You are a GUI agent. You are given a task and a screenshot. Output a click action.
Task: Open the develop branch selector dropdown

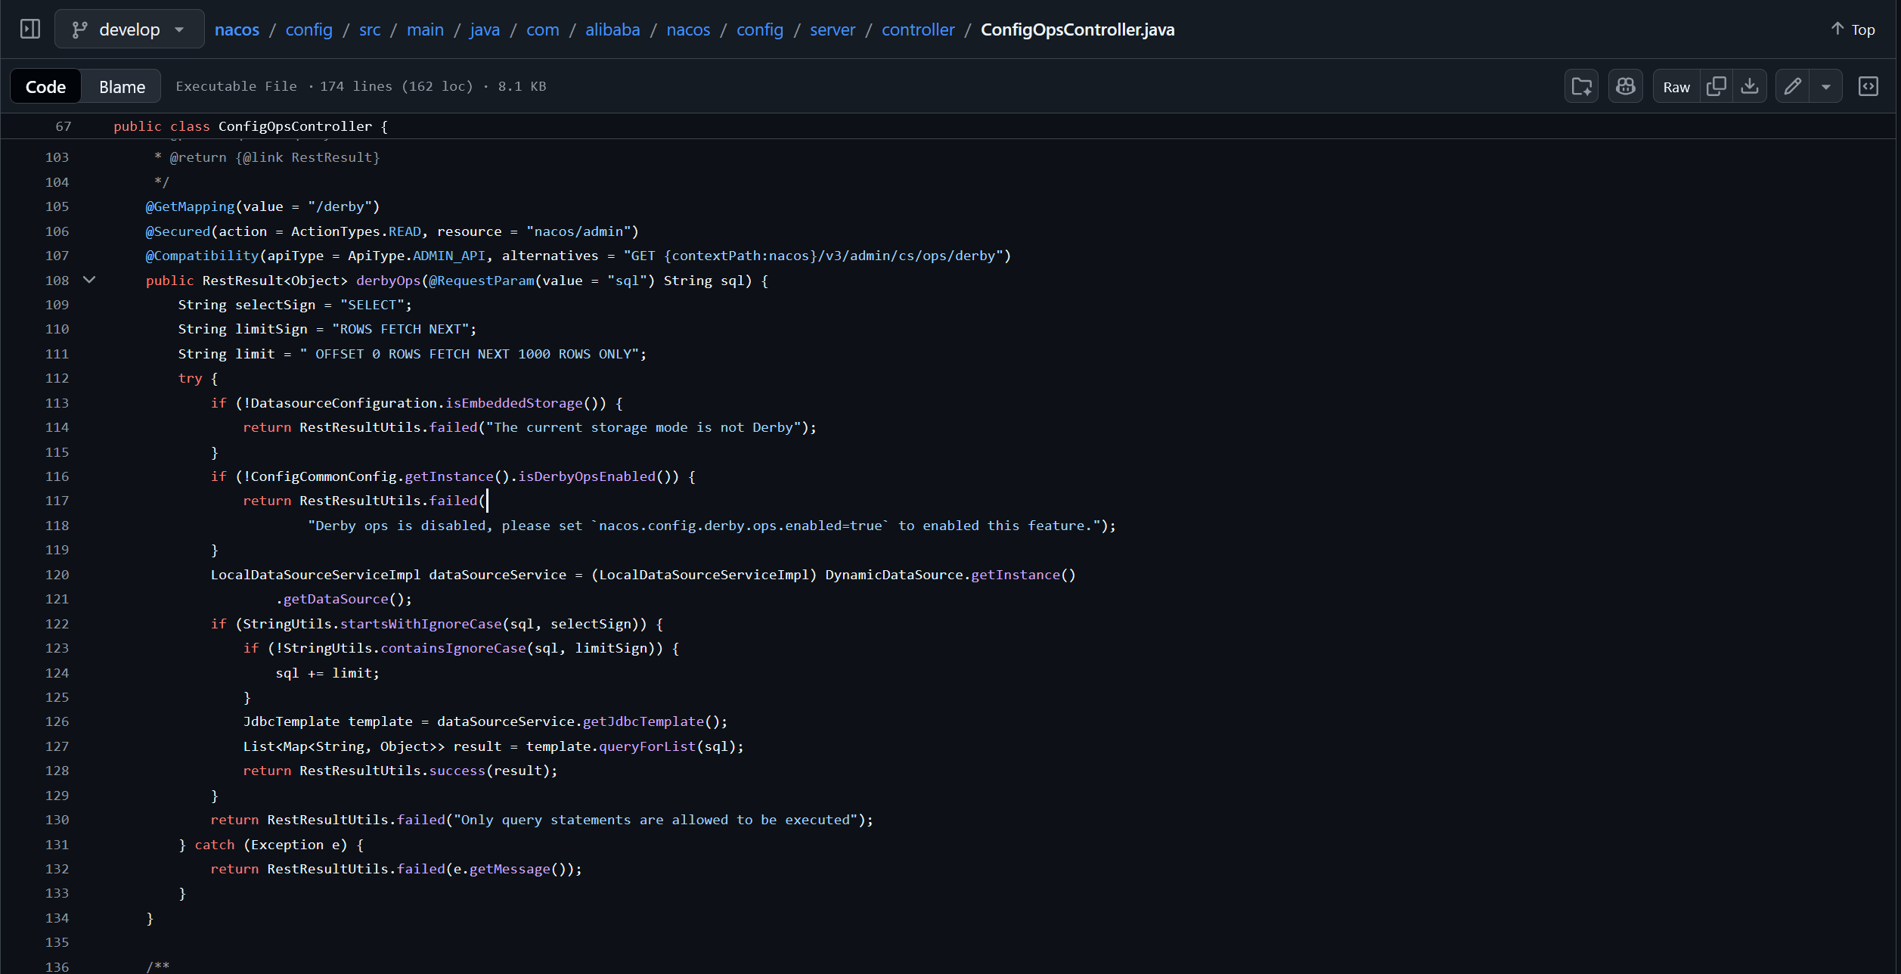[129, 29]
